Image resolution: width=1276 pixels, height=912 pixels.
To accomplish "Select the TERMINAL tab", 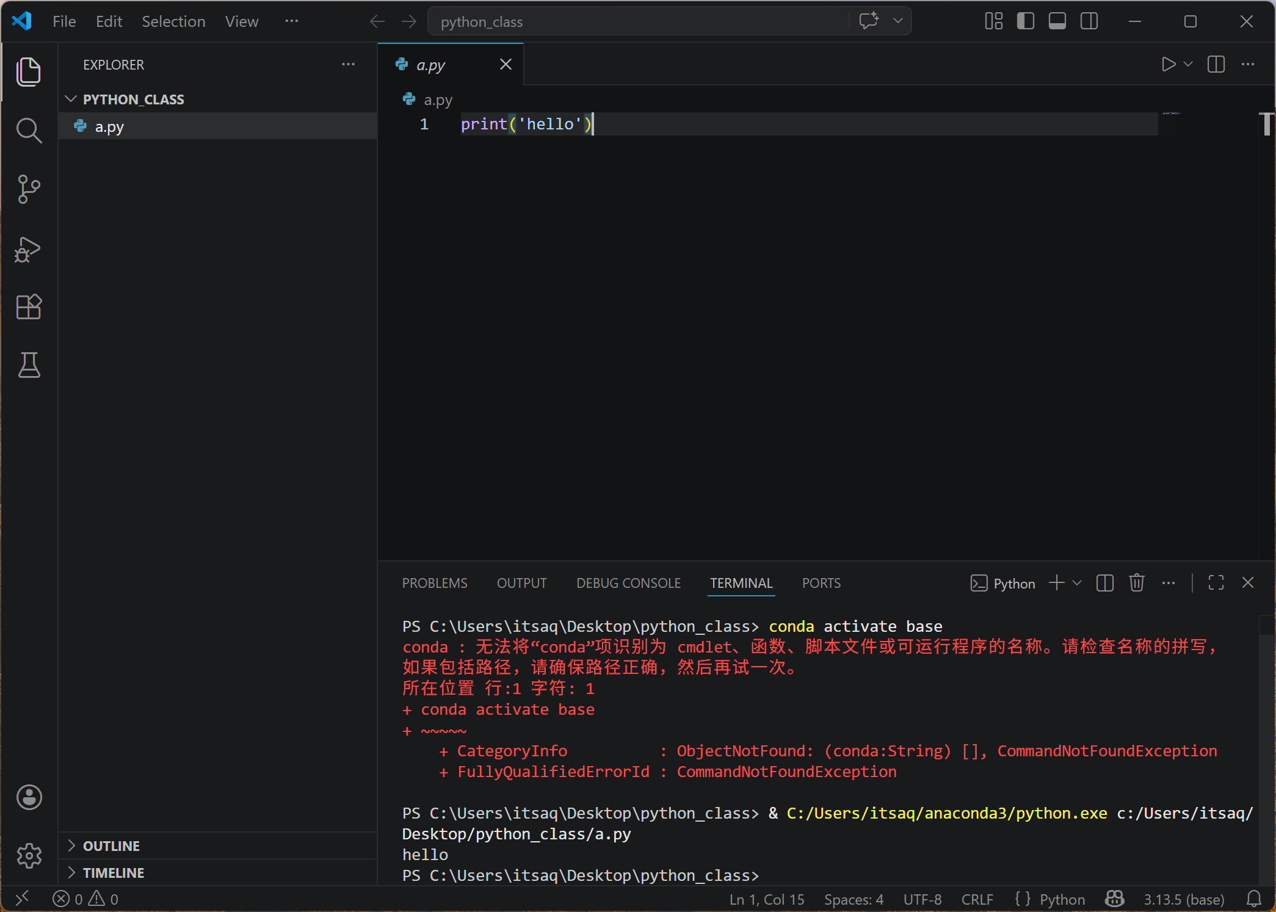I will pyautogui.click(x=742, y=583).
